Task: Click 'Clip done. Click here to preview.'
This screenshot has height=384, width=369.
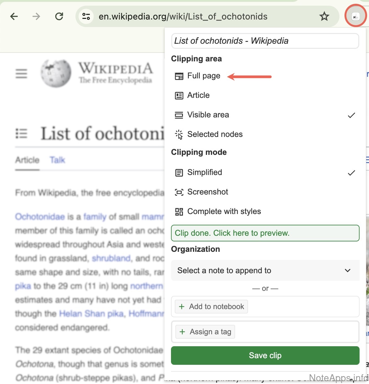Action: pyautogui.click(x=265, y=233)
